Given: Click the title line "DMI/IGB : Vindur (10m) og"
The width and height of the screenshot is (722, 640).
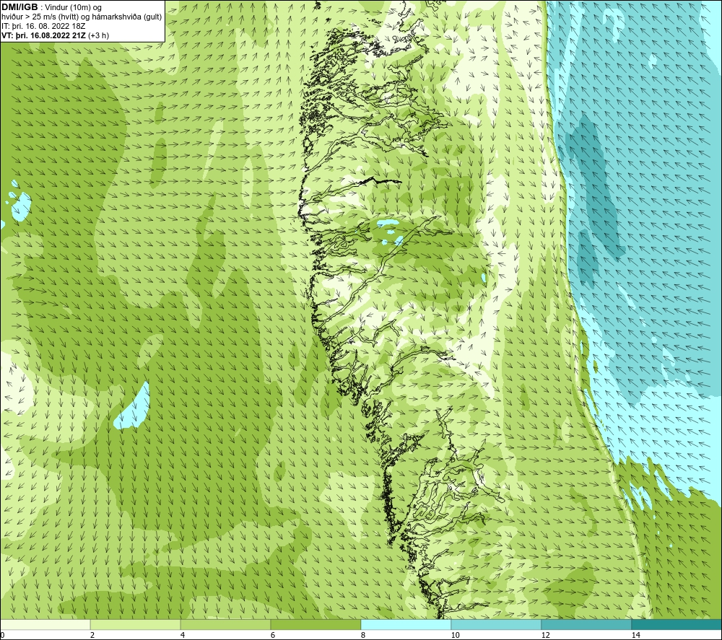Looking at the screenshot, I should click(51, 7).
